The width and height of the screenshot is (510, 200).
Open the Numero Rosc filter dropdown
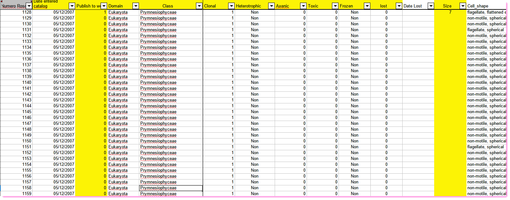29,6
